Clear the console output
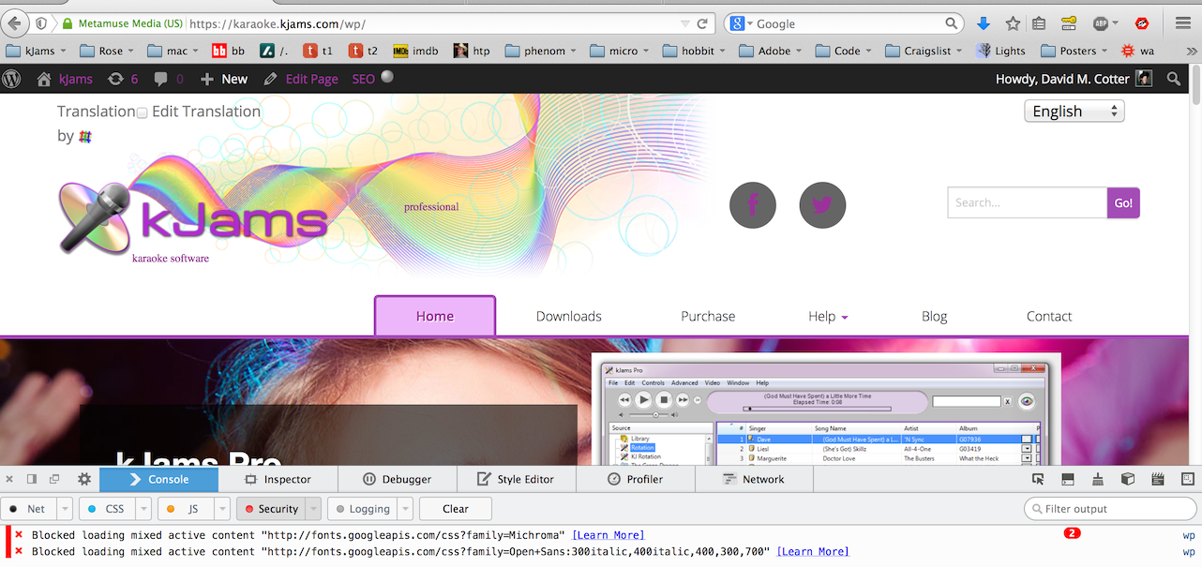The height and width of the screenshot is (567, 1202). [x=456, y=509]
